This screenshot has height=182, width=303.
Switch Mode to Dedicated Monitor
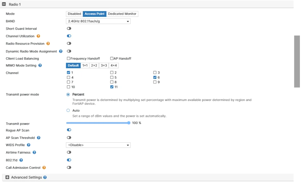(x=122, y=14)
